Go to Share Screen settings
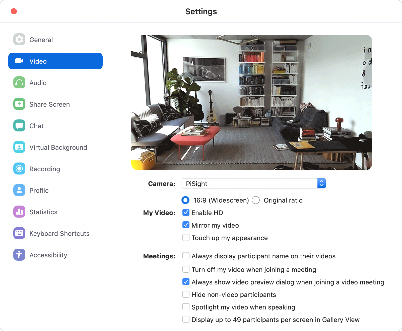The image size is (402, 331). click(x=55, y=104)
